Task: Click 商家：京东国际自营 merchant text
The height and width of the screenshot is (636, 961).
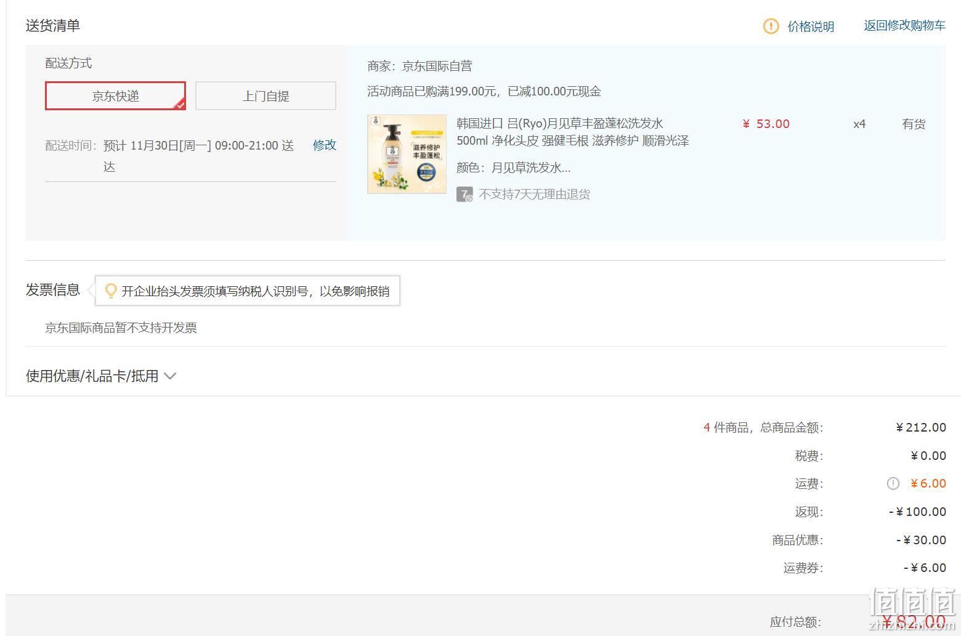Action: (x=420, y=66)
